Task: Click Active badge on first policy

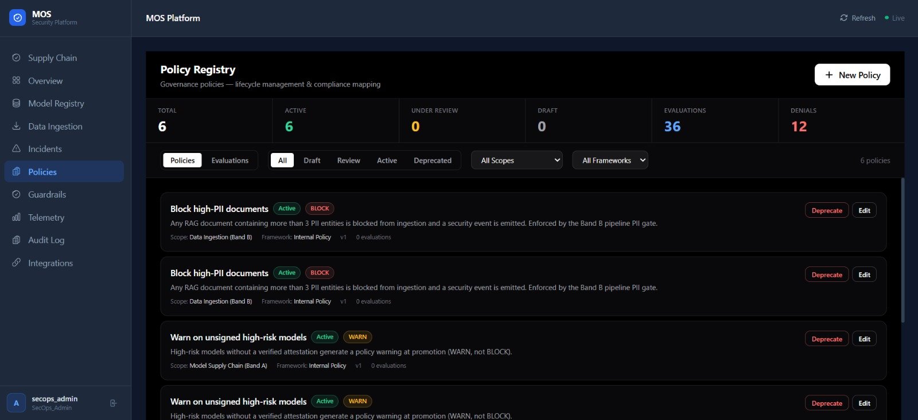Action: [x=287, y=209]
